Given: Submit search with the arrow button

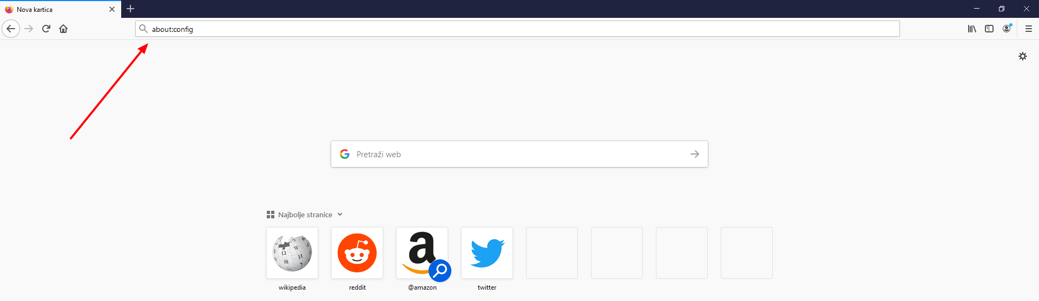Looking at the screenshot, I should coord(695,154).
